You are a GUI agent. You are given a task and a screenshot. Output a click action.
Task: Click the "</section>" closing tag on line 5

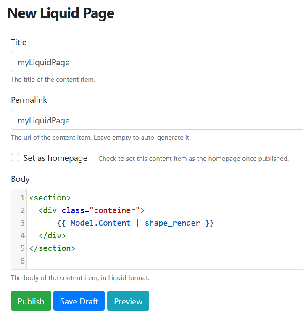coord(52,248)
